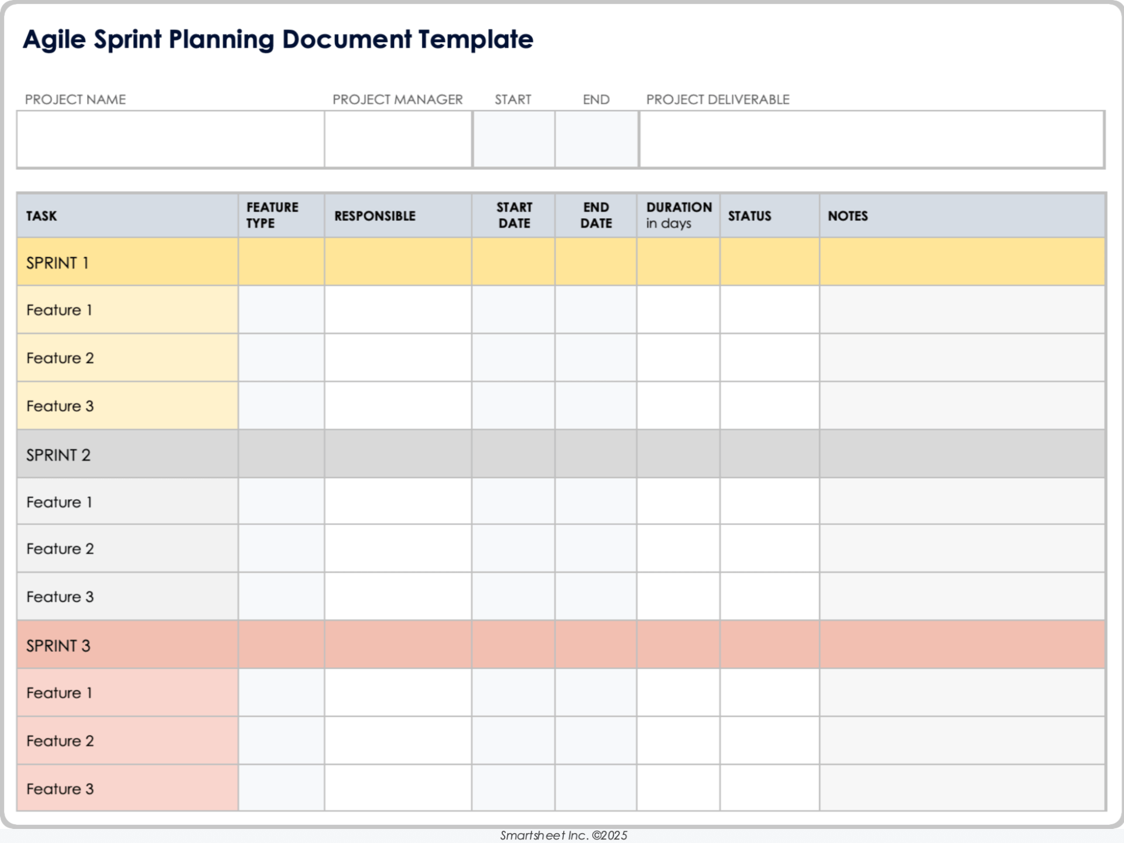Click the Project Name input box
The height and width of the screenshot is (843, 1124).
pos(170,139)
